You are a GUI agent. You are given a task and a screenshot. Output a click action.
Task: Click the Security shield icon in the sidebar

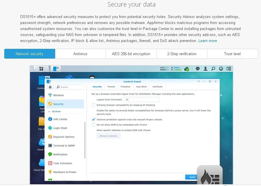[x=50, y=104]
